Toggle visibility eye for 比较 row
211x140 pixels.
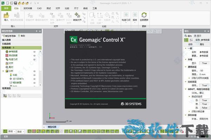click(x=34, y=75)
